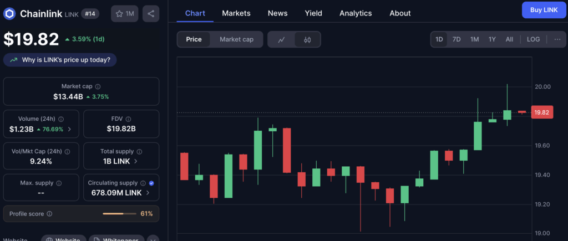Viewport: 568px width, 241px height.
Task: Open the Website link button
Action: [63, 239]
